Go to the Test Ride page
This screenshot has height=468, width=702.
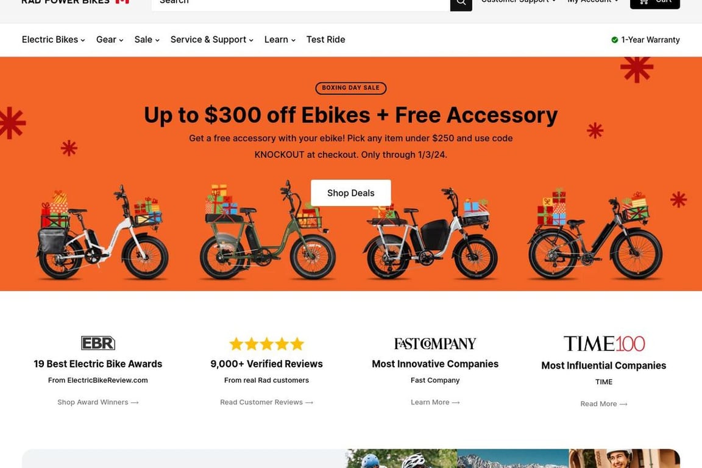325,40
